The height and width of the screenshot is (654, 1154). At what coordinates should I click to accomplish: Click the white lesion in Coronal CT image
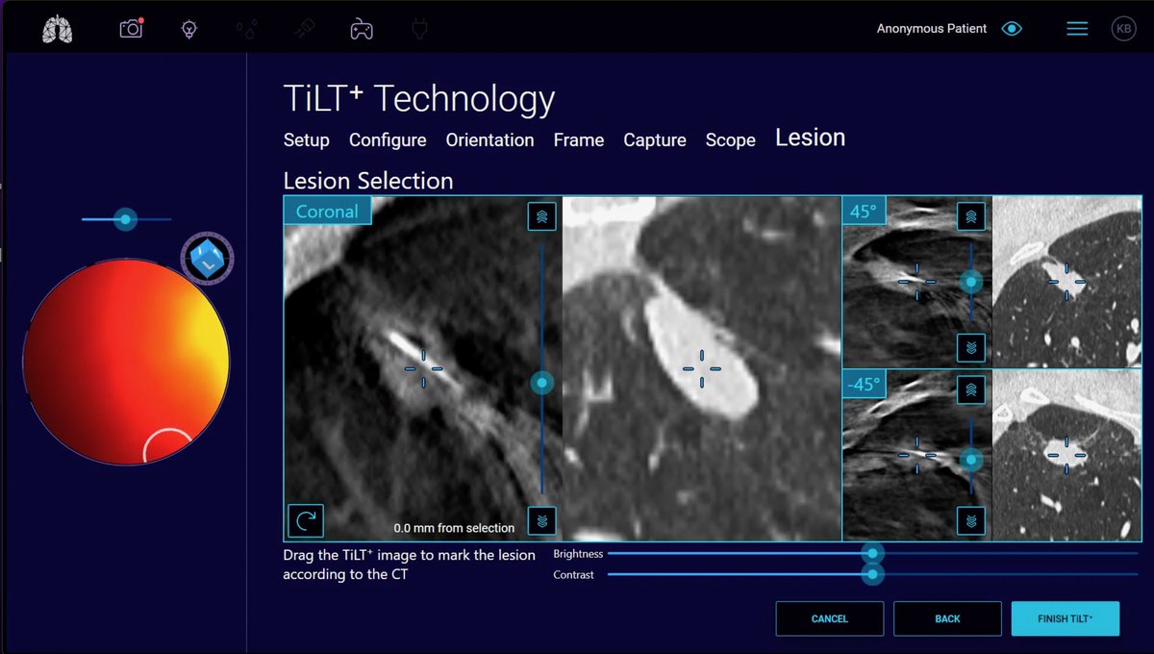702,356
